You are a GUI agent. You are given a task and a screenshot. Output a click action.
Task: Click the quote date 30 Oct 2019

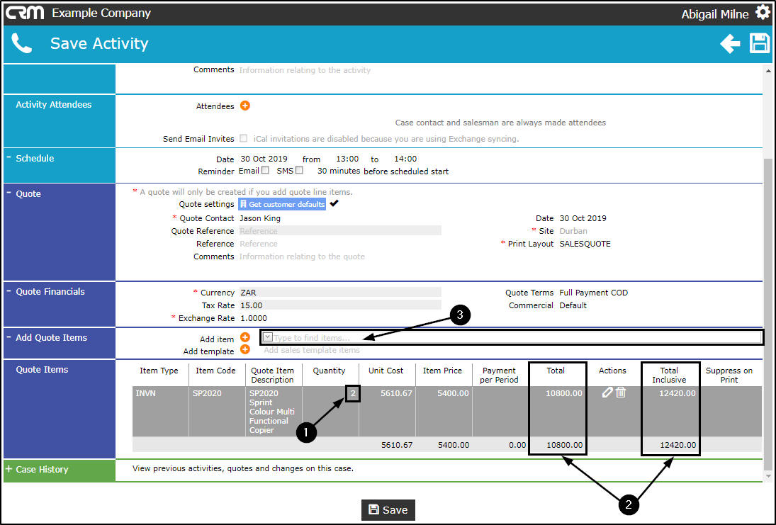tap(583, 218)
